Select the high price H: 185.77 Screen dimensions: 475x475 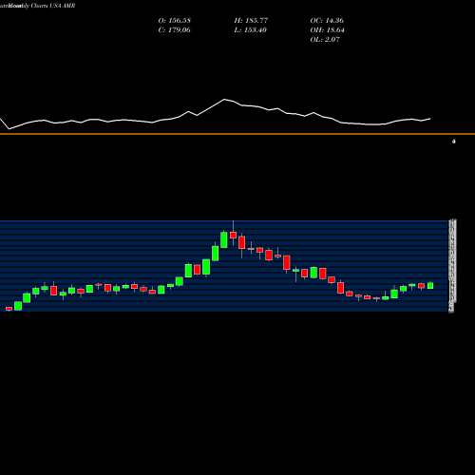point(251,21)
